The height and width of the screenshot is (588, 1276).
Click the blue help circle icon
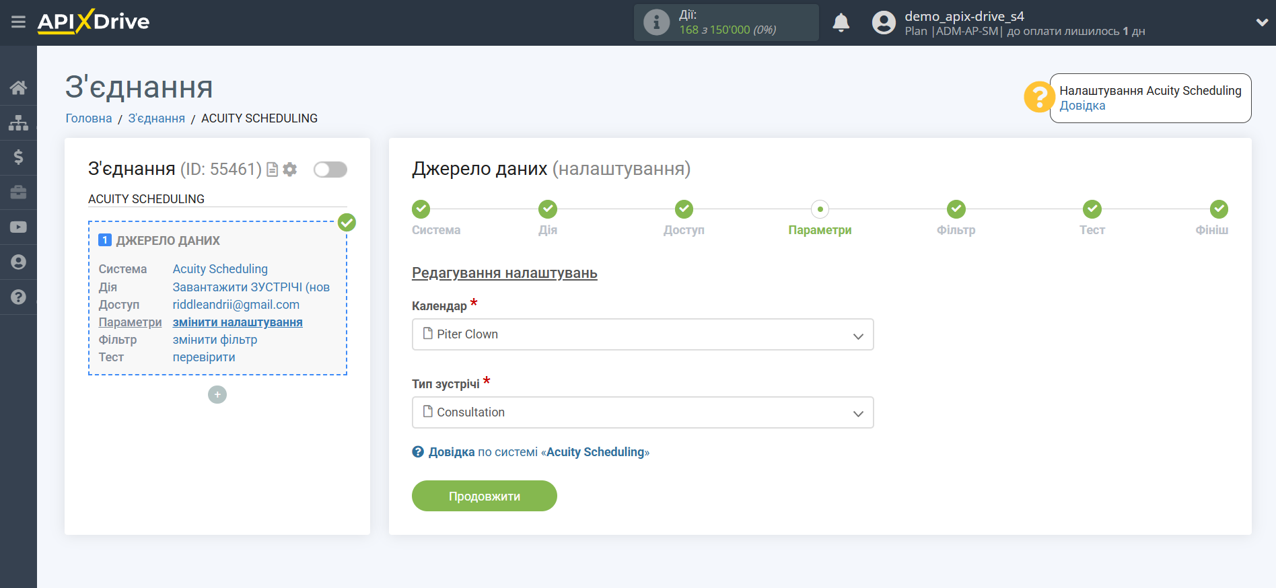coord(418,452)
